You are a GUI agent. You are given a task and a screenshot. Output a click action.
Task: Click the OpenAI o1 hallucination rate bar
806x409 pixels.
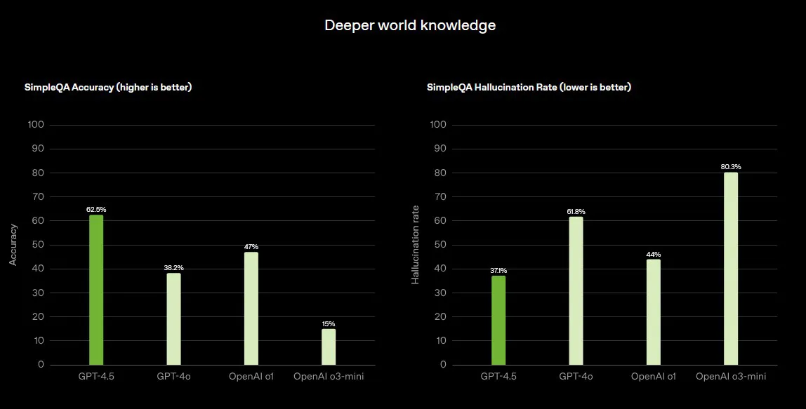coord(654,312)
